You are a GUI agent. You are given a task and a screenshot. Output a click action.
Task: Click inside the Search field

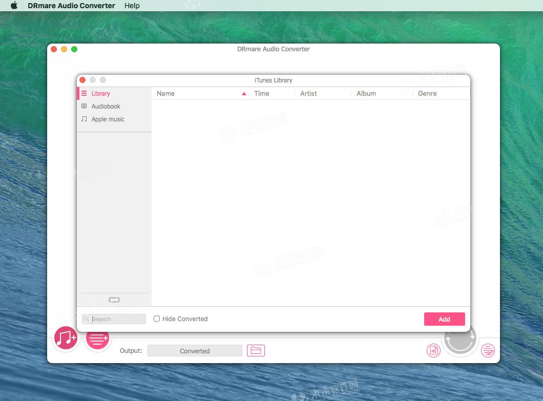[x=114, y=319]
